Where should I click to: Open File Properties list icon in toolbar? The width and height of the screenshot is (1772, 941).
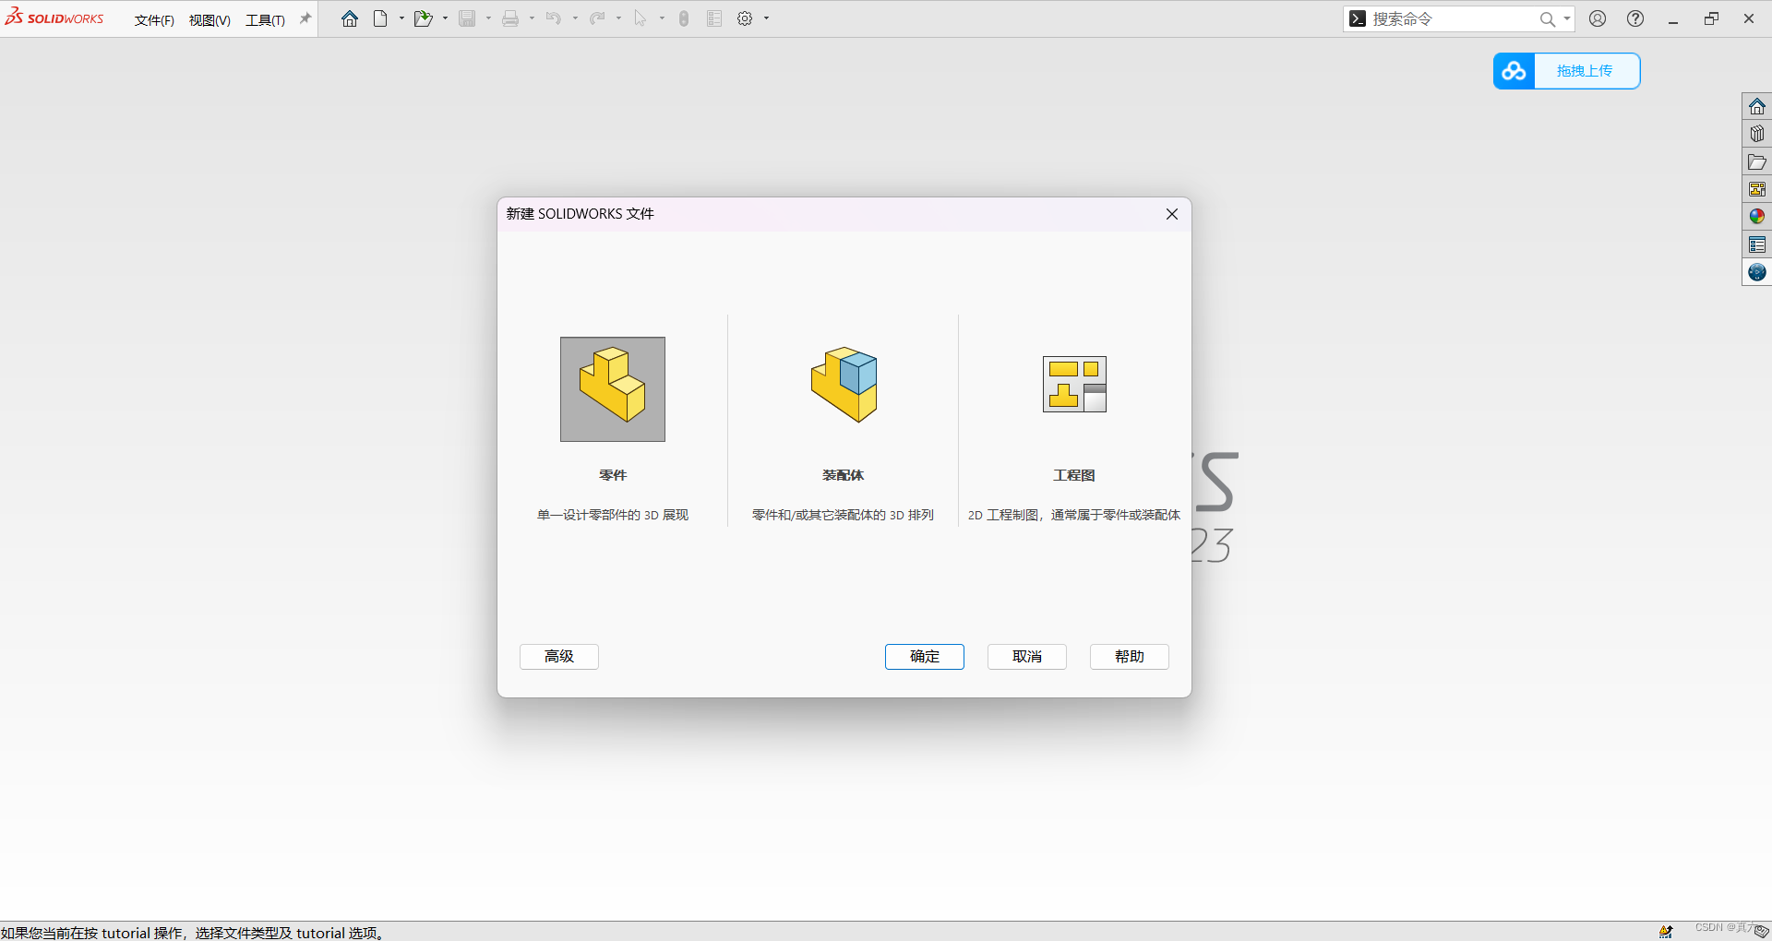tap(714, 18)
